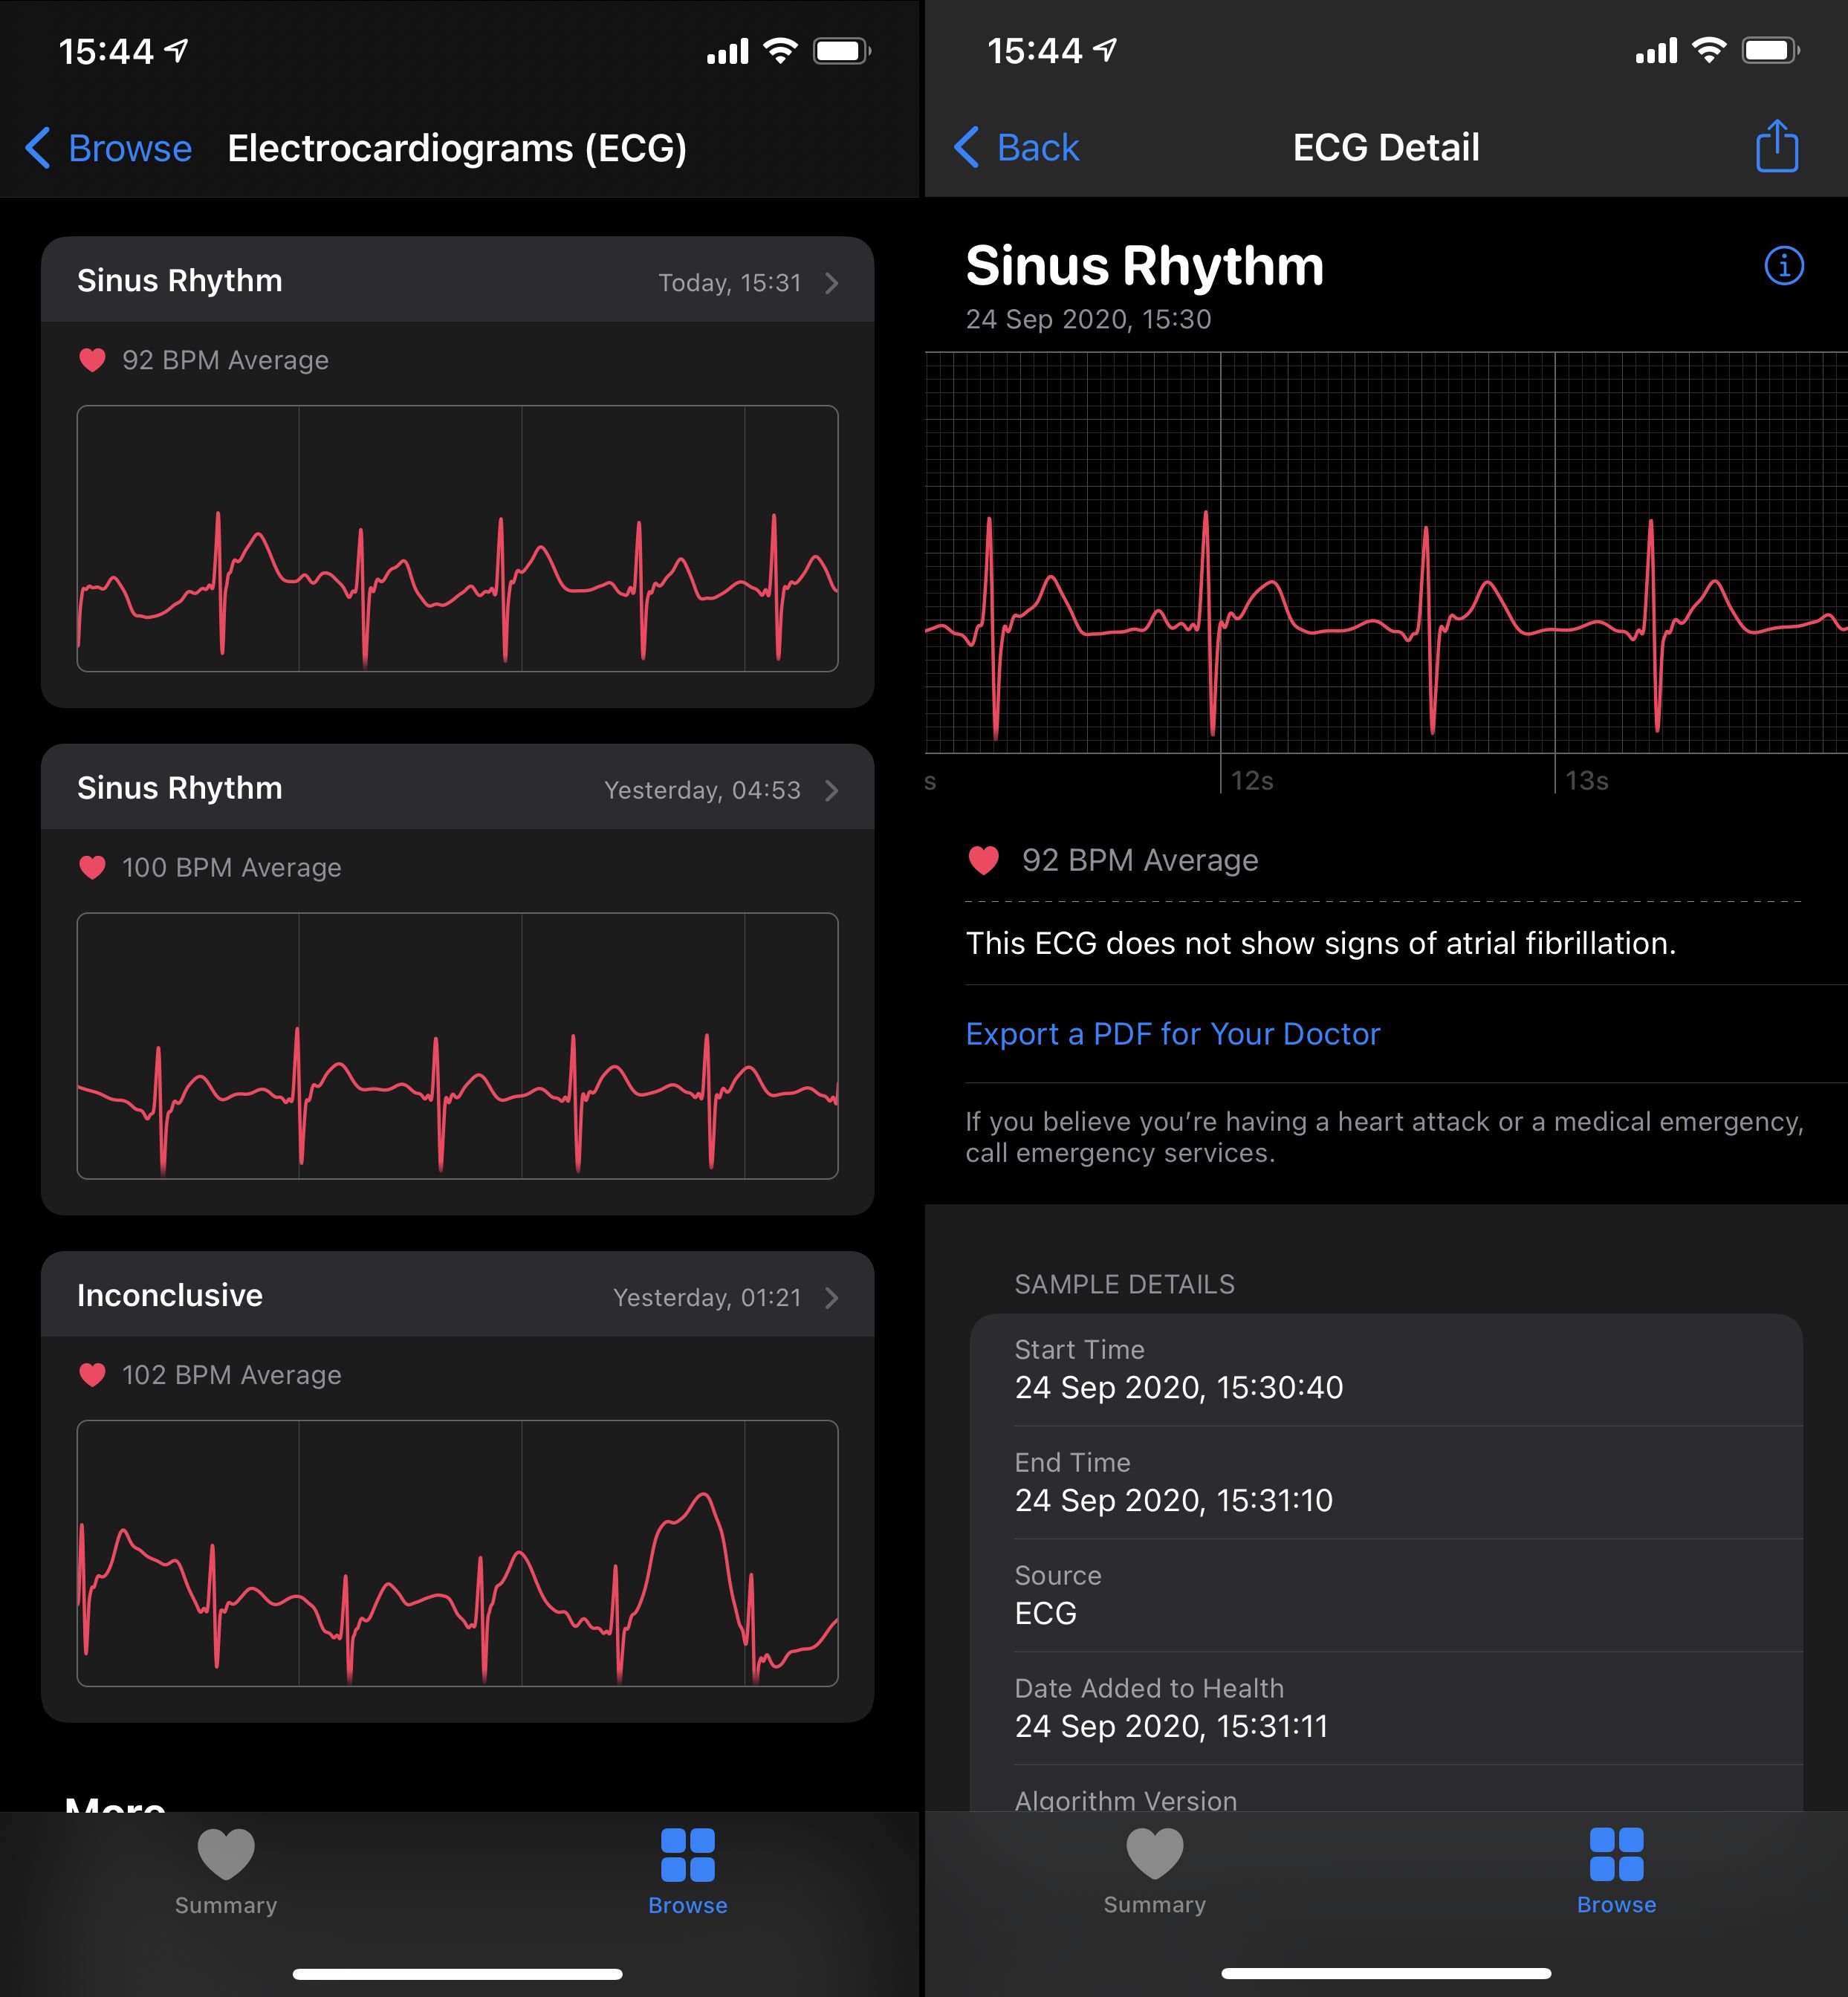This screenshot has width=1848, height=1997.
Task: Expand the Today 15:31 Sinus Rhythm entry chevron
Action: (x=831, y=283)
